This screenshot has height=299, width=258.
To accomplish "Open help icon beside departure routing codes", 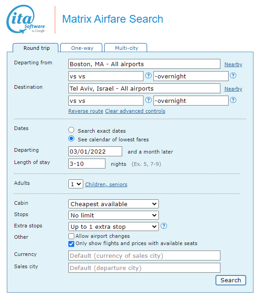I will point(148,76).
